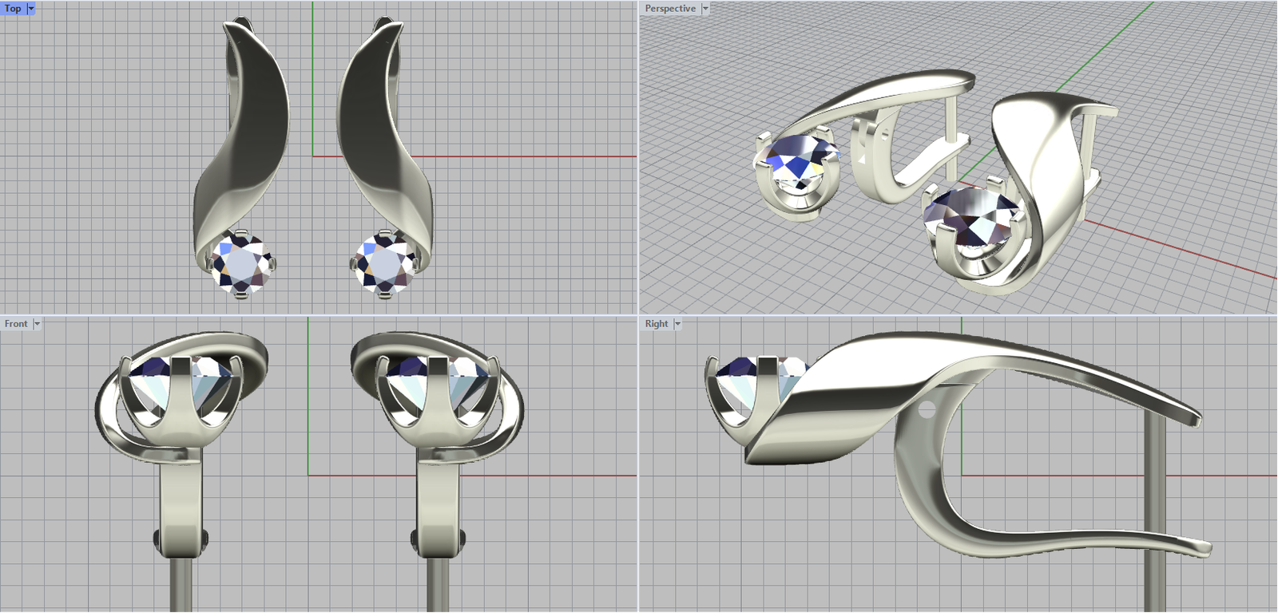Select right gemstone in Top viewport

point(386,265)
